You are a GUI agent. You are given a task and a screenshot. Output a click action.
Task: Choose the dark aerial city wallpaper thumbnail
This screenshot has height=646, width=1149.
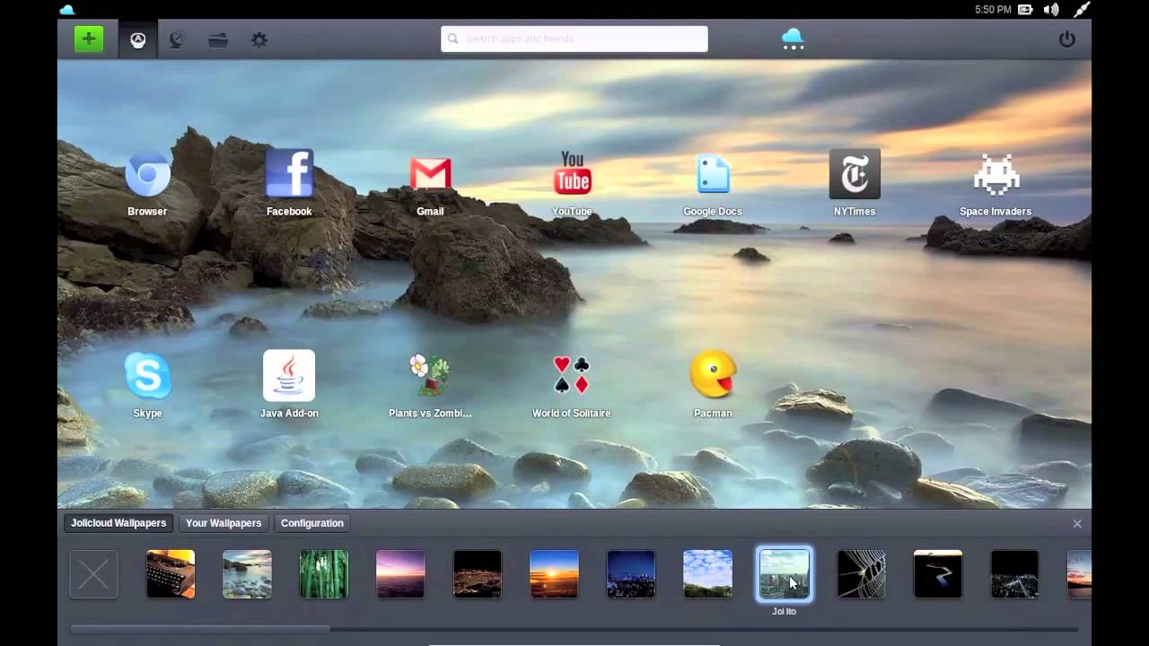pos(1014,574)
